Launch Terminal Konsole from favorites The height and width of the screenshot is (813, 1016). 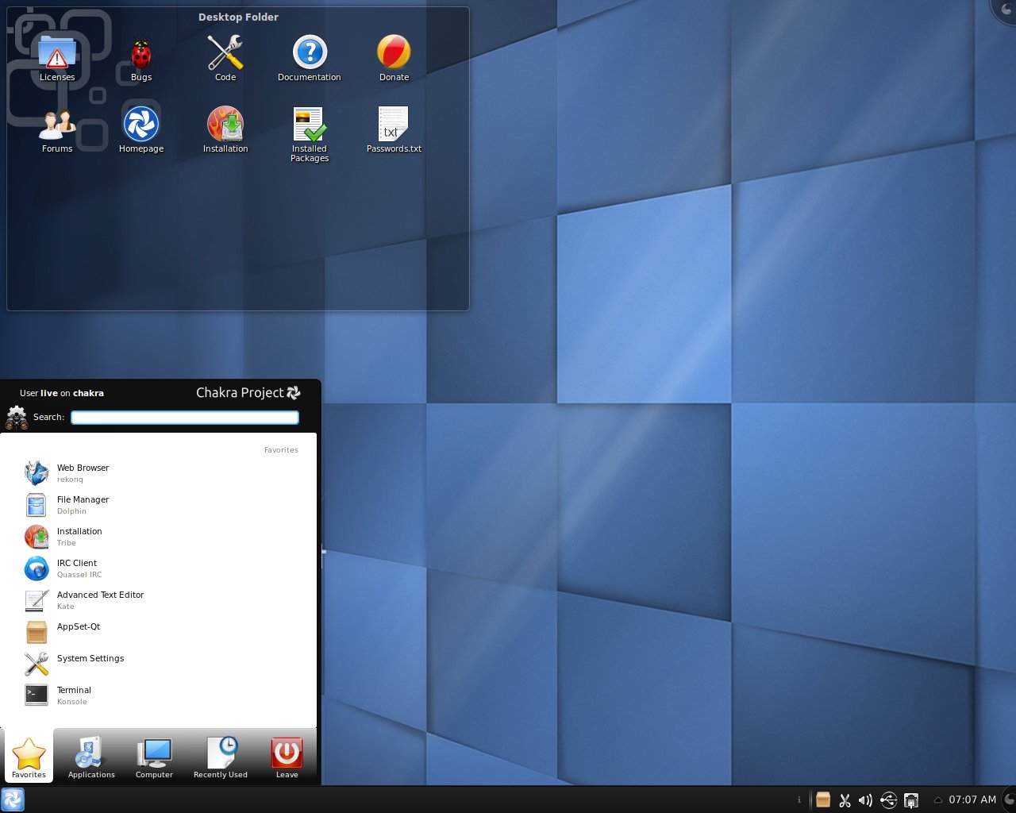pos(159,695)
